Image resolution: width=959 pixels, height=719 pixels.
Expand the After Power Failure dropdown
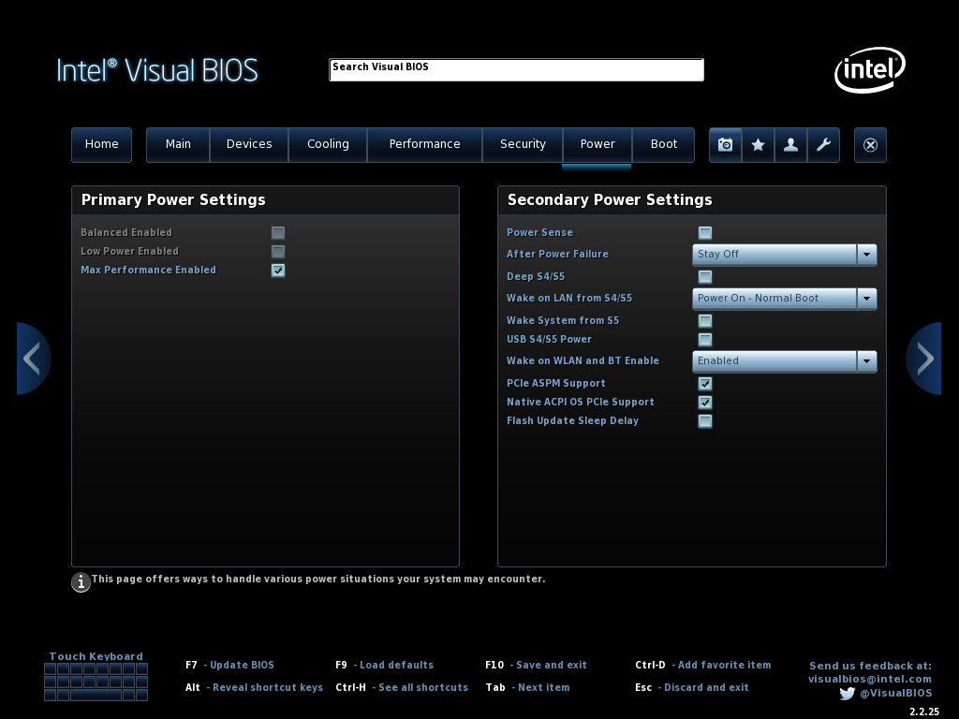[866, 255]
